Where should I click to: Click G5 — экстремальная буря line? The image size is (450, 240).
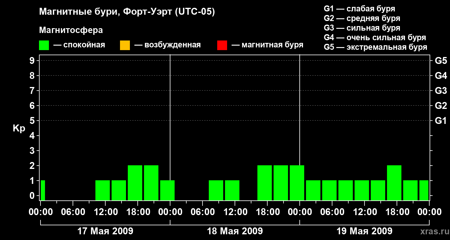[x=376, y=47]
